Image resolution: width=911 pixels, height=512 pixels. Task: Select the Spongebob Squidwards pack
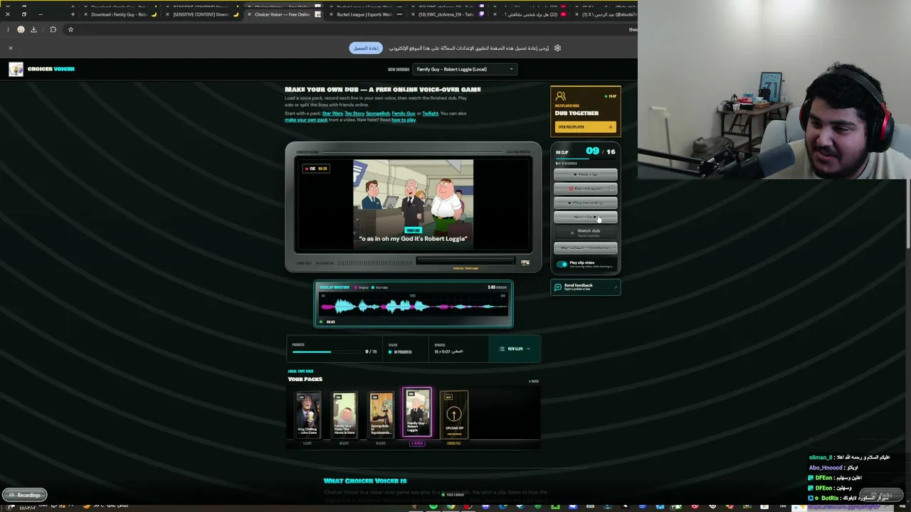point(381,414)
